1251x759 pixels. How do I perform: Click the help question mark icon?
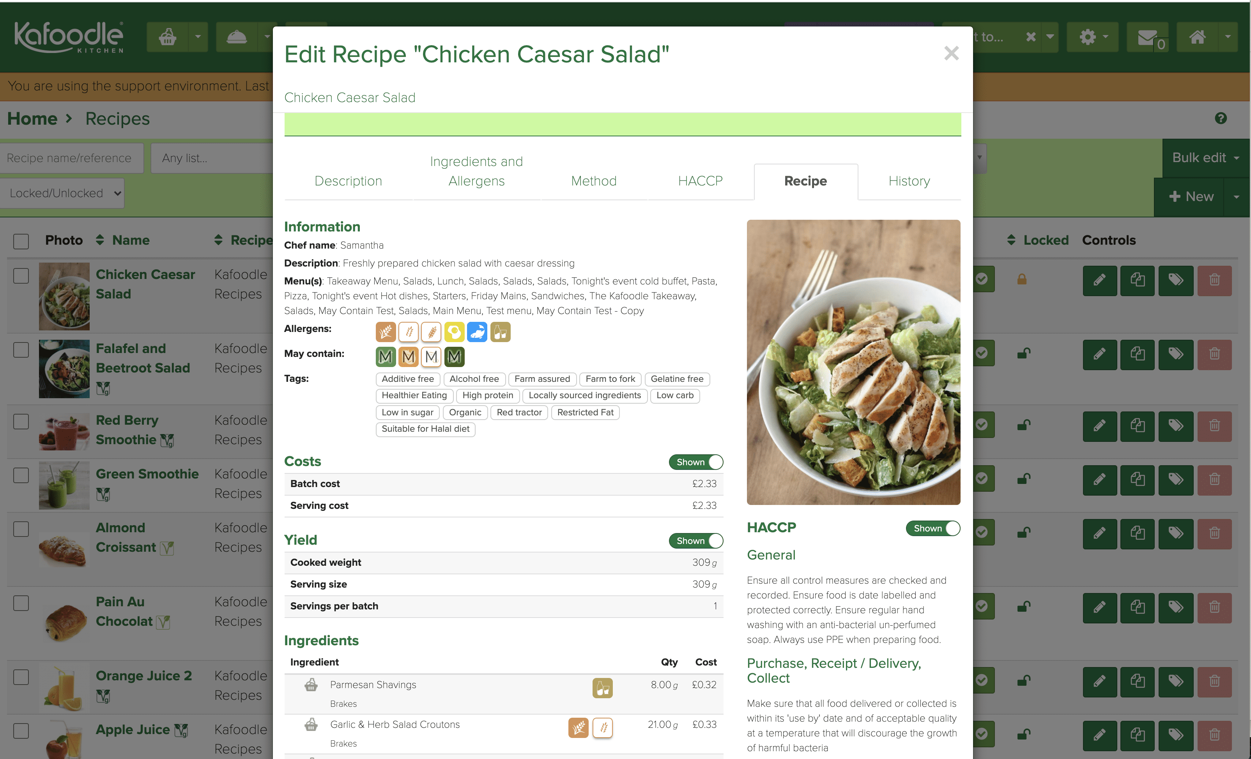(x=1221, y=118)
